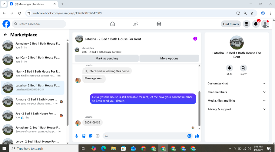Click the message input field Aa

coord(145,136)
